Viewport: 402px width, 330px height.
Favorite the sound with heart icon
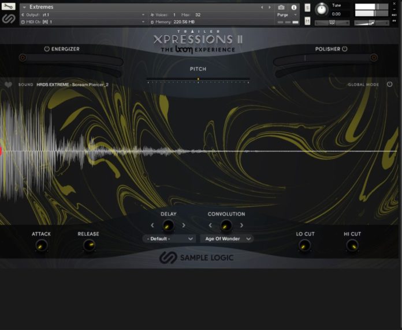tap(8, 85)
